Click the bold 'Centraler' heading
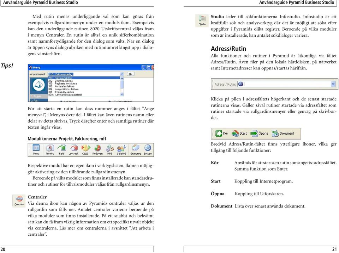339x253 pixels. [x=37, y=197]
